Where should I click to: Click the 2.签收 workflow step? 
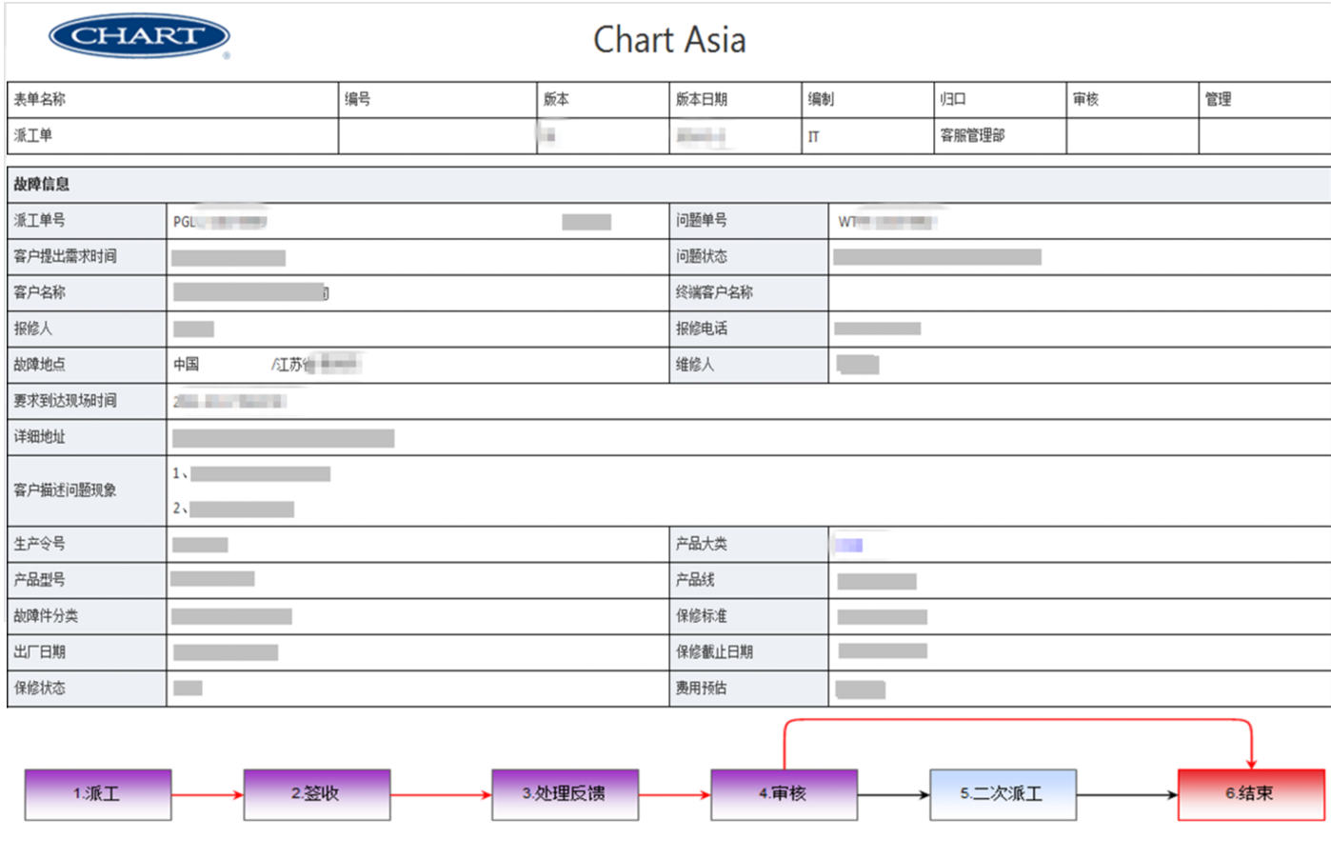point(317,794)
